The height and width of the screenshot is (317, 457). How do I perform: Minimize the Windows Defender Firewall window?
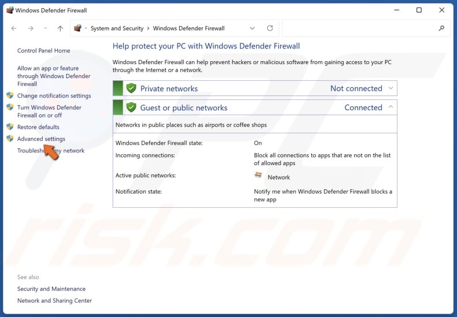pyautogui.click(x=396, y=10)
